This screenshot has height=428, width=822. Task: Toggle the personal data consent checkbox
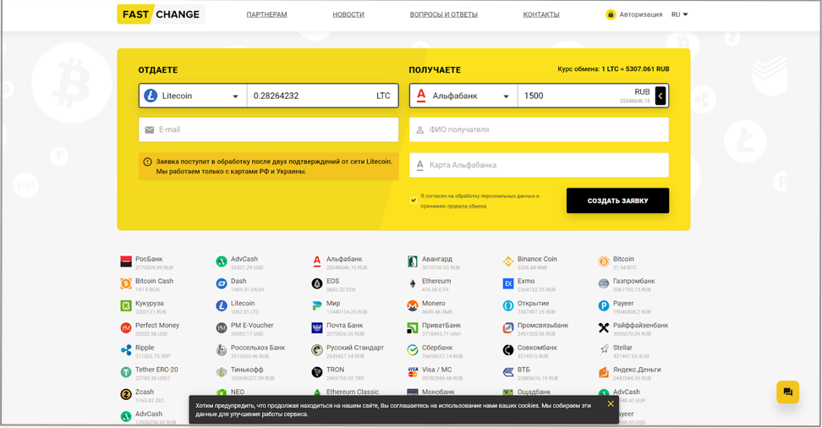413,200
